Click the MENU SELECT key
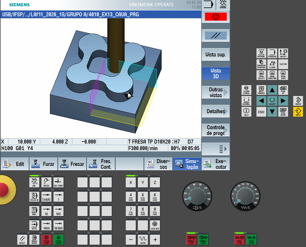This screenshot has height=247, width=306. click(x=261, y=75)
